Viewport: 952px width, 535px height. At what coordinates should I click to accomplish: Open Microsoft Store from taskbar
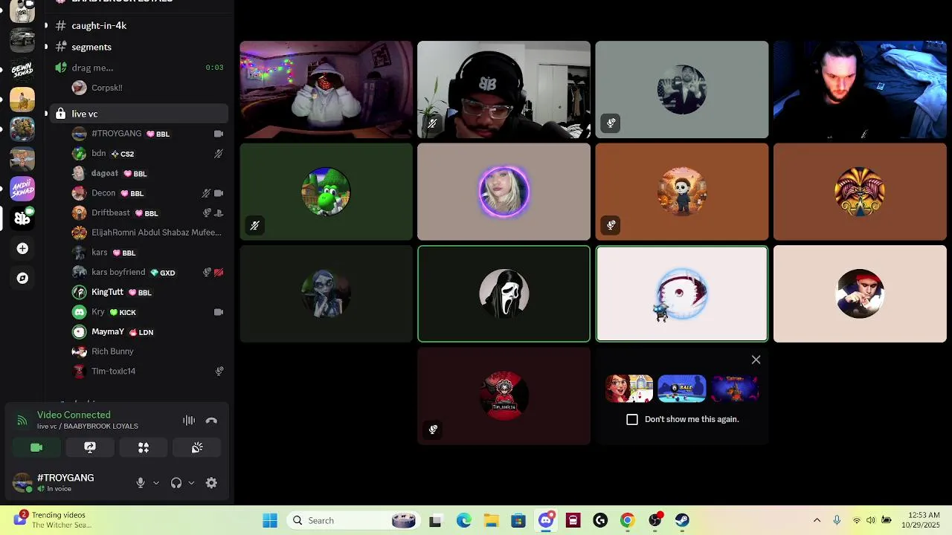pos(518,520)
